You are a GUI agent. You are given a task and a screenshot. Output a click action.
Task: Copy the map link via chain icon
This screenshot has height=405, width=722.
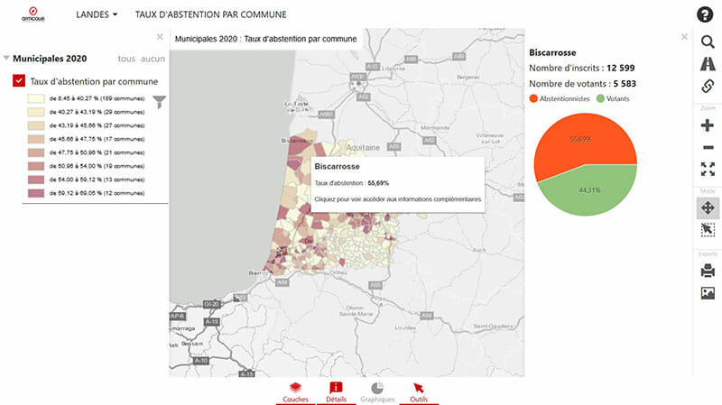click(x=708, y=86)
